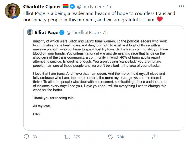Open the three-dot more options menu
189x143 pixels.
(181, 6)
